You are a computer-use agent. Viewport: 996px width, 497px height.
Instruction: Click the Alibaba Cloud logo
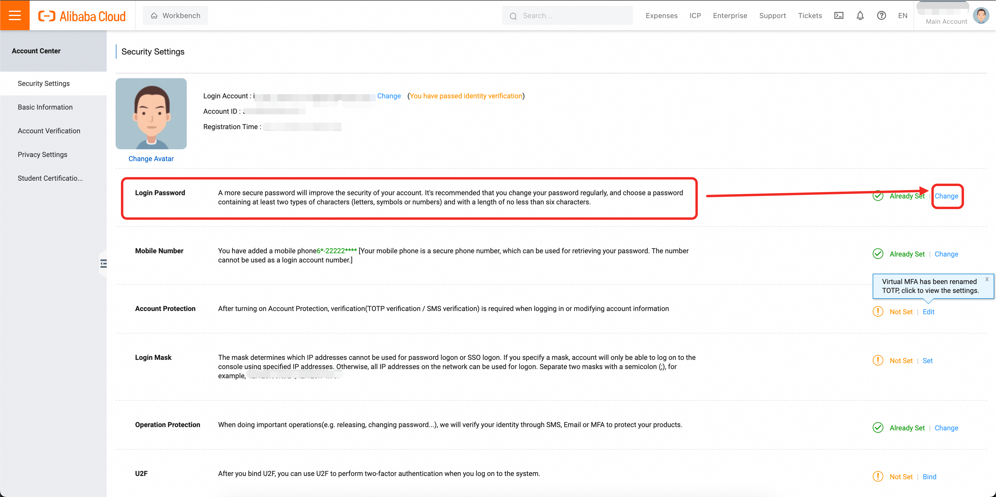coord(82,16)
